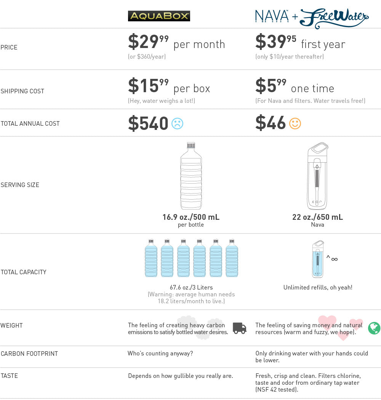Click the AquaBox logo
The image size is (381, 400).
click(159, 16)
